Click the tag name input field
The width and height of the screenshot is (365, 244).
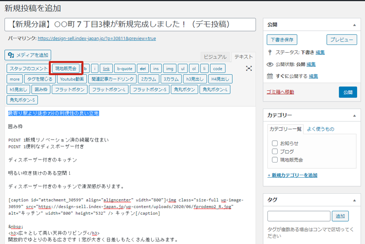click(x=299, y=216)
